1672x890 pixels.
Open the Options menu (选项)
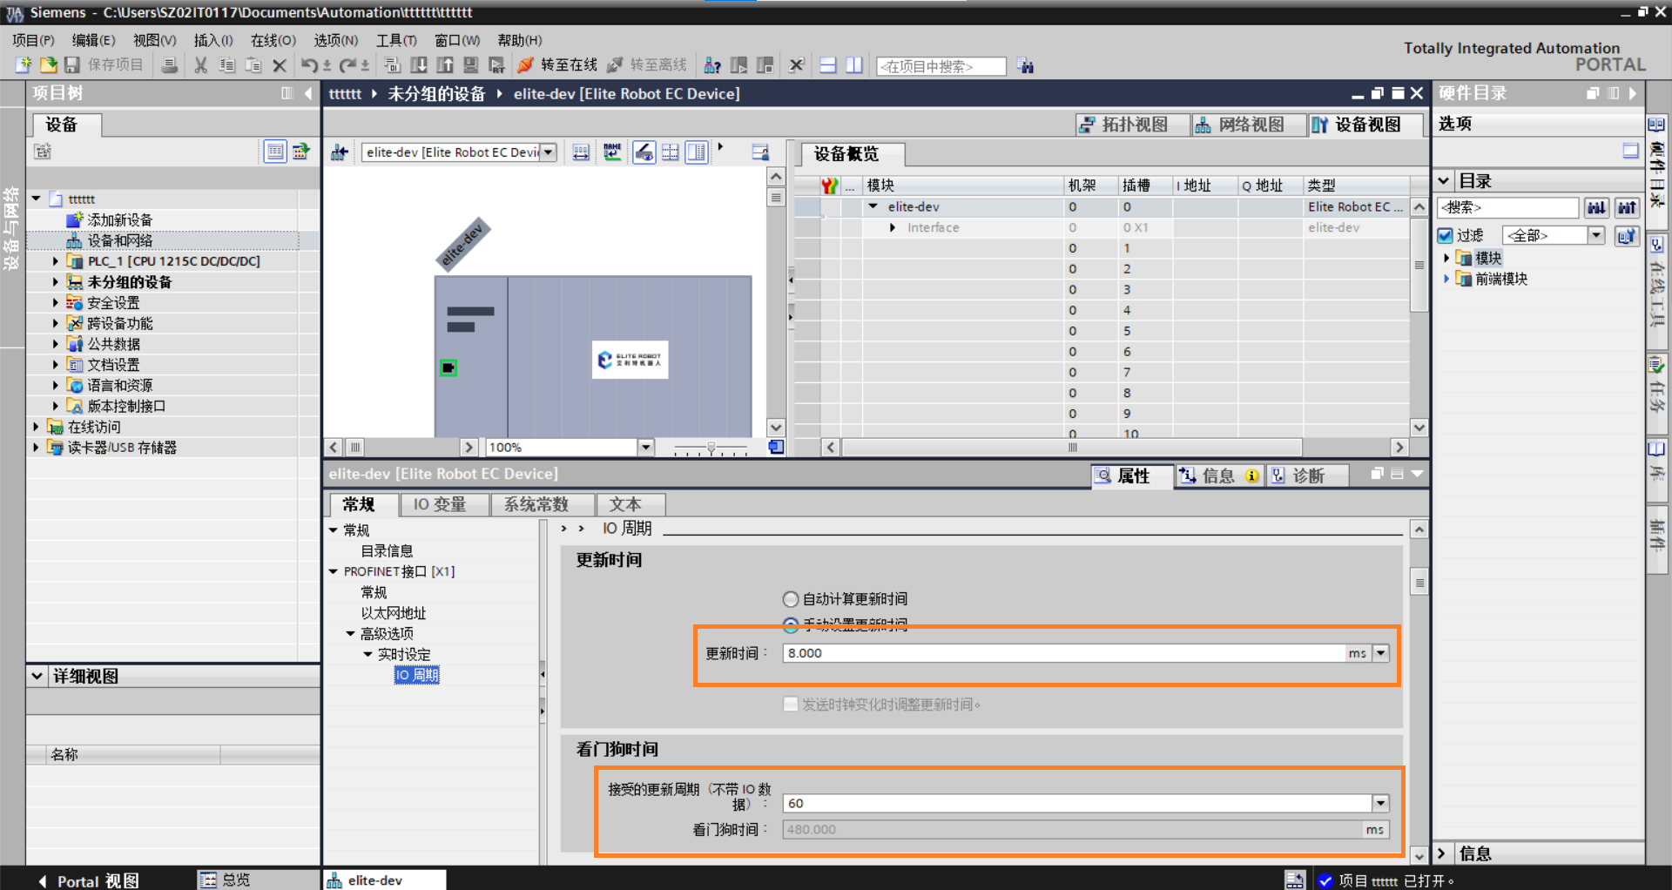pyautogui.click(x=335, y=40)
